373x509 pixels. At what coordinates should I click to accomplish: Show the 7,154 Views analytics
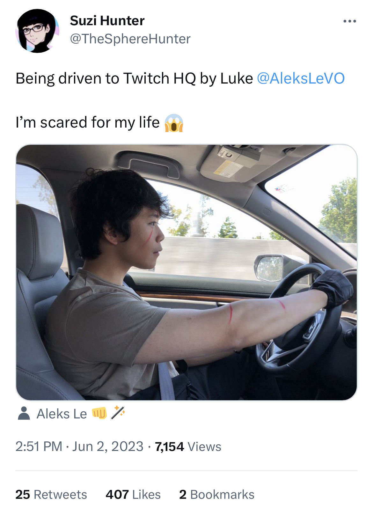coord(188,446)
